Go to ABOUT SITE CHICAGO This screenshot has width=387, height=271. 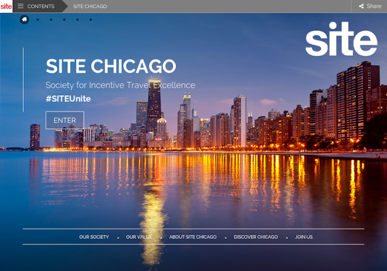[x=193, y=237]
